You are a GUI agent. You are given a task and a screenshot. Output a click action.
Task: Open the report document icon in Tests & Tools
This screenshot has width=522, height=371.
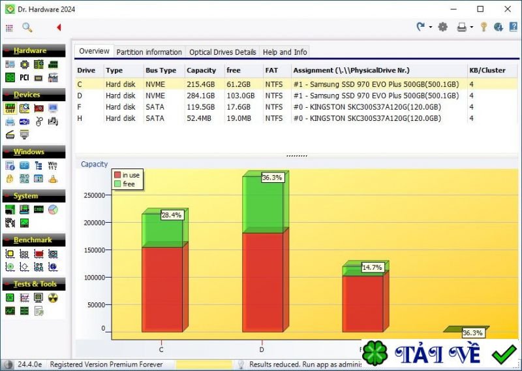(38, 311)
